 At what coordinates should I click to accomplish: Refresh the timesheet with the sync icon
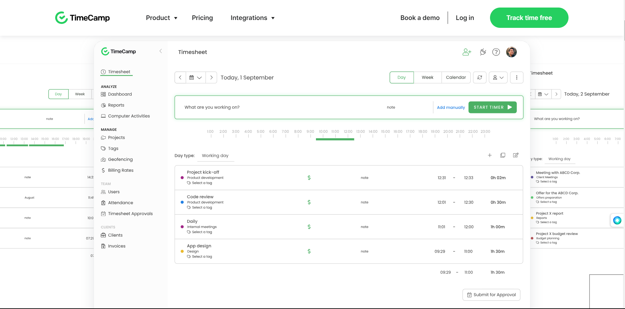click(x=480, y=77)
